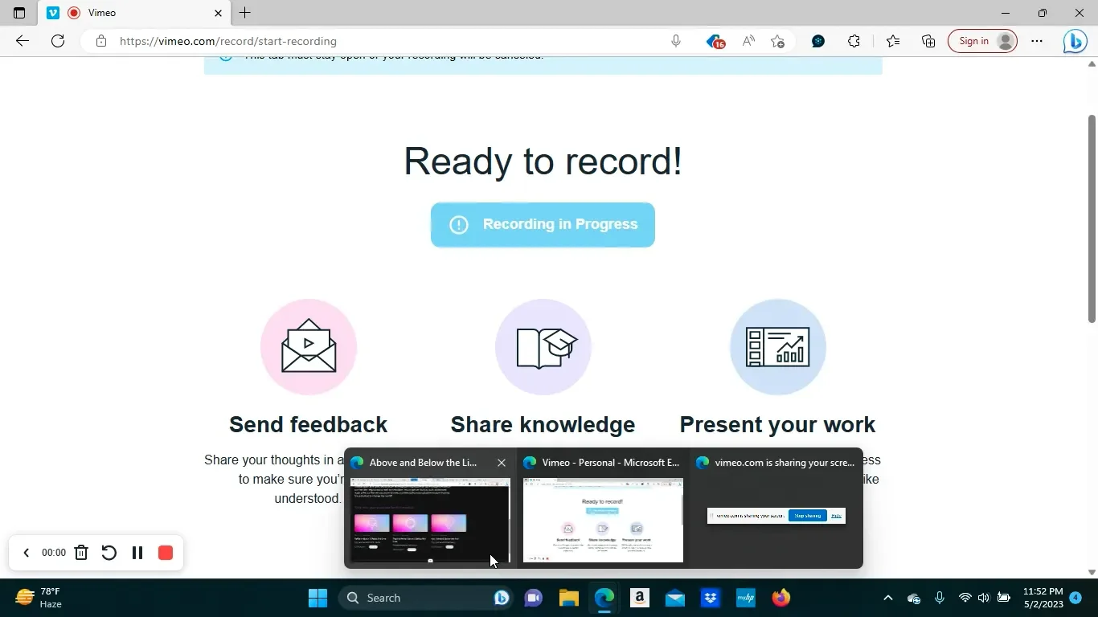This screenshot has height=617, width=1098.
Task: View site information via the lock icon
Action: (x=100, y=41)
